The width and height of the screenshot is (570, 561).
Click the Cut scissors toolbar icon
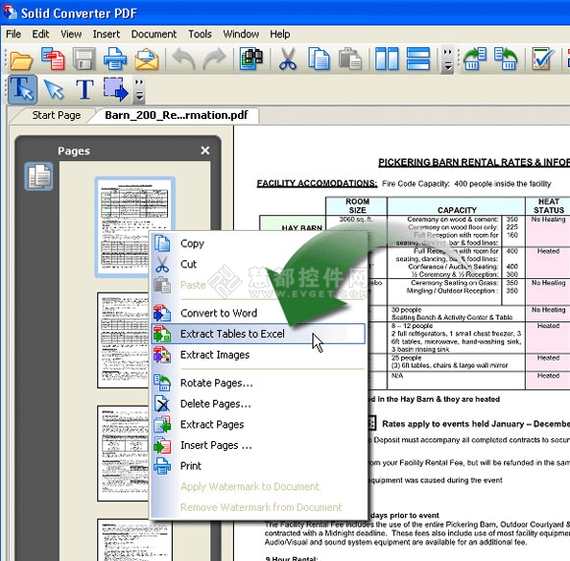click(x=288, y=59)
